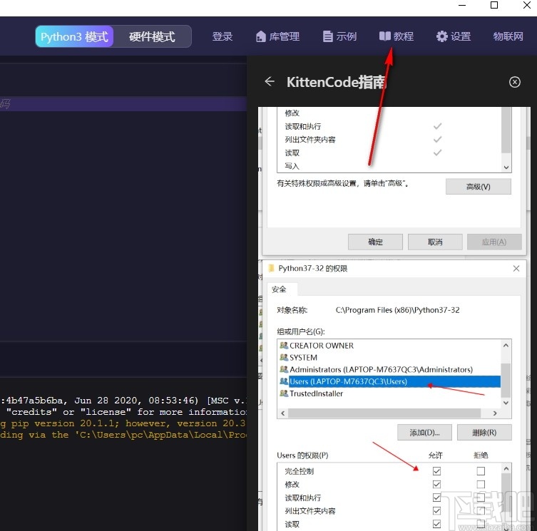Go back in KittenCode指南 panel

[x=270, y=81]
